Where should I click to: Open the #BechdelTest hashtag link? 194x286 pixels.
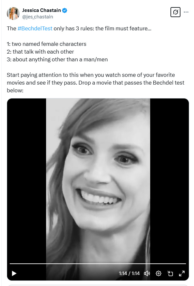(35, 28)
